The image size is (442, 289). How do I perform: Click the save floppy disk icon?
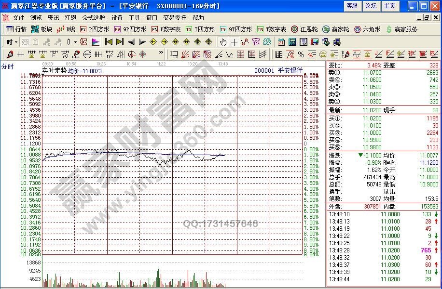[314, 42]
